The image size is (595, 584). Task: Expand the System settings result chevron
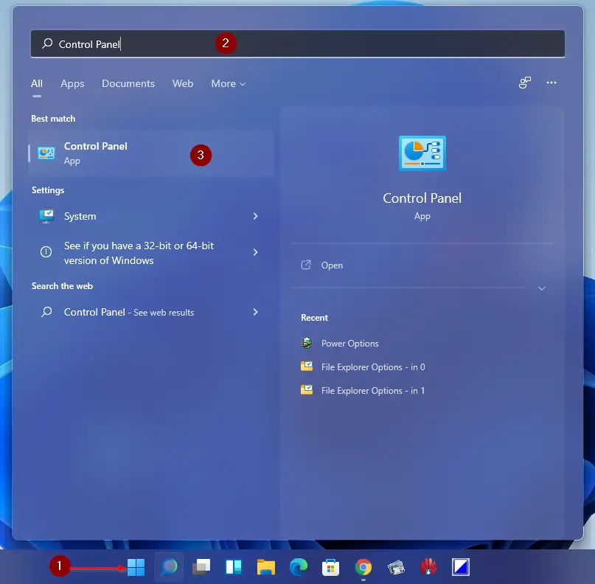[x=255, y=216]
